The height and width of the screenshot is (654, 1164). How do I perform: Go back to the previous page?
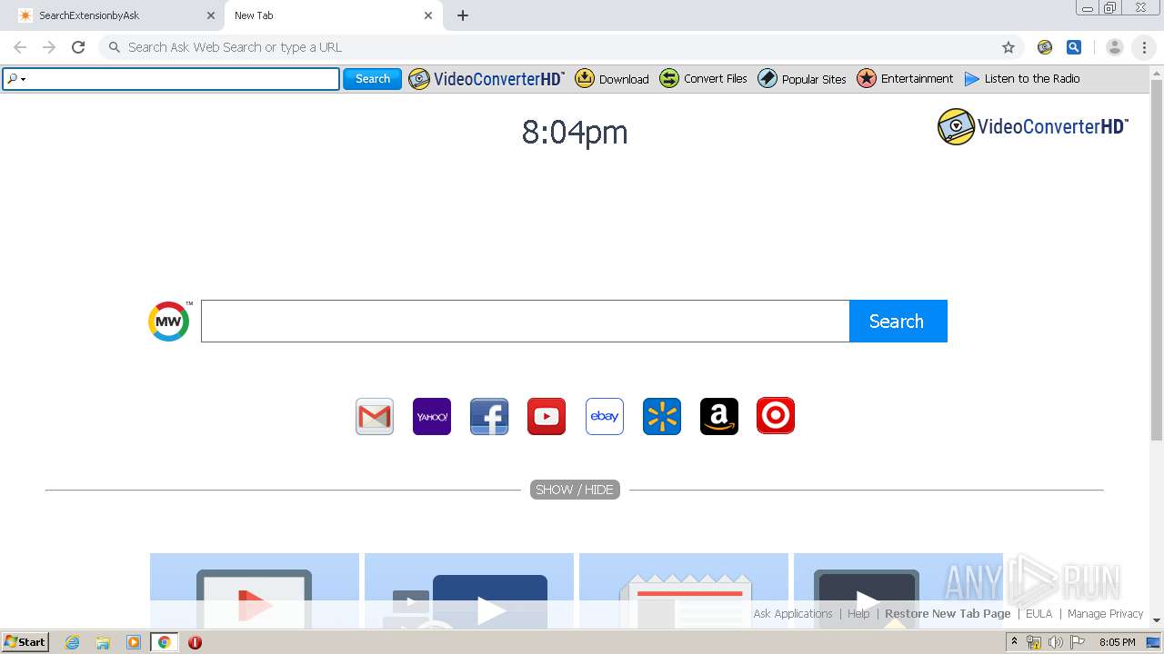20,47
